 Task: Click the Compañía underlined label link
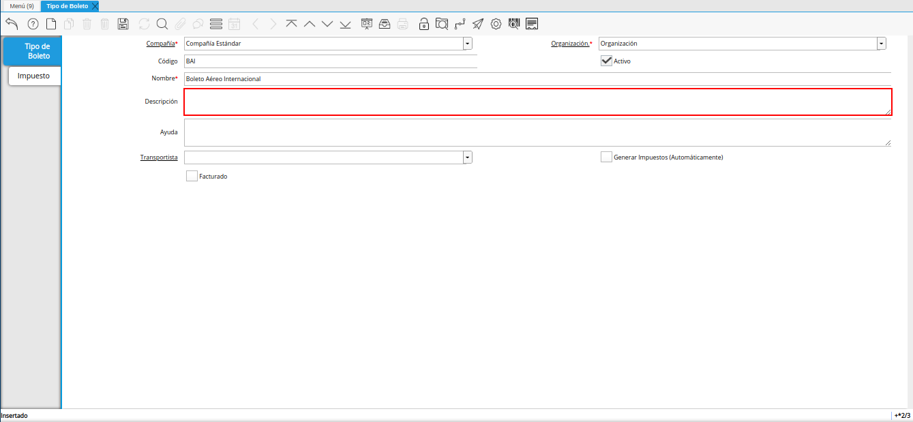pos(160,44)
